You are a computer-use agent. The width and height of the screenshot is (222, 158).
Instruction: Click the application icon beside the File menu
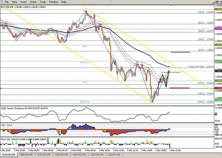[x=2, y=2]
